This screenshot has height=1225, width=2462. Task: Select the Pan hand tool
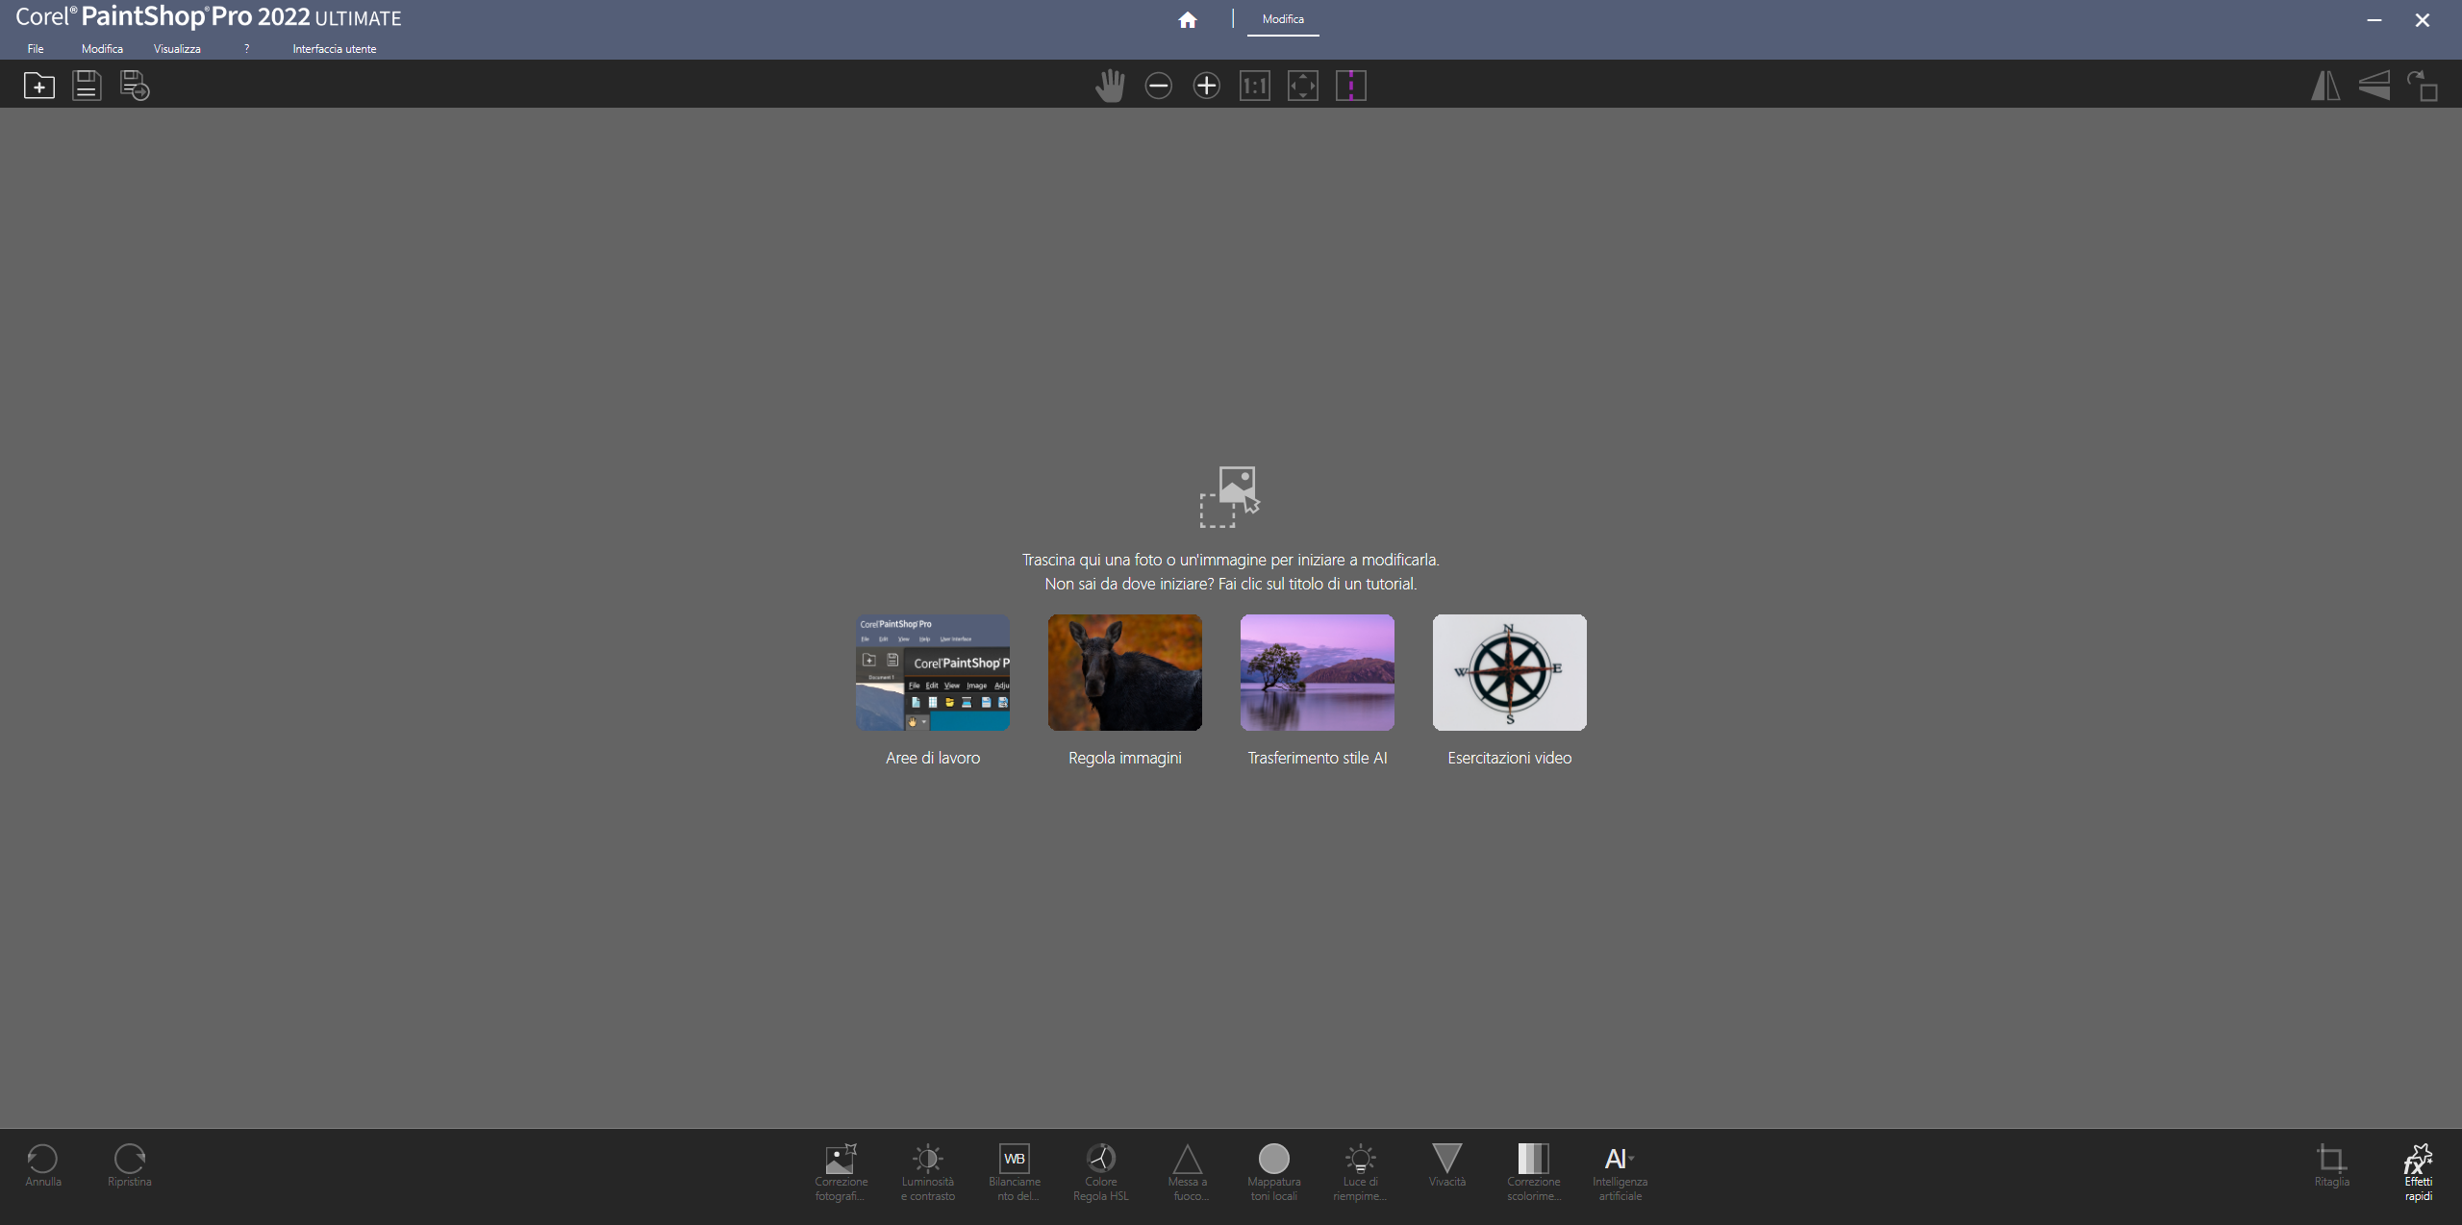coord(1110,86)
